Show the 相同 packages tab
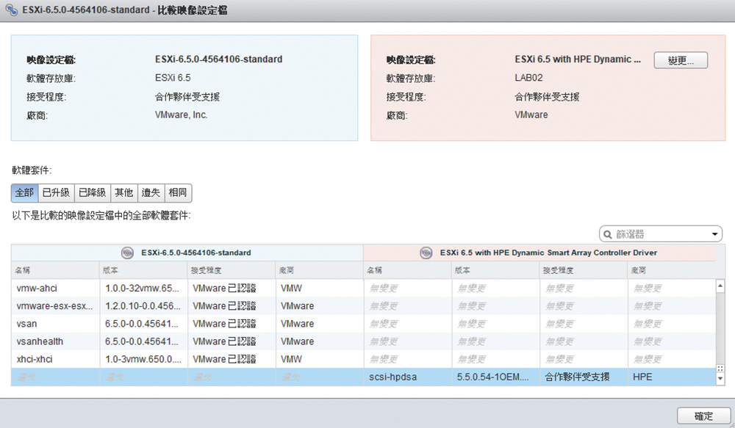735x428 pixels. 178,193
